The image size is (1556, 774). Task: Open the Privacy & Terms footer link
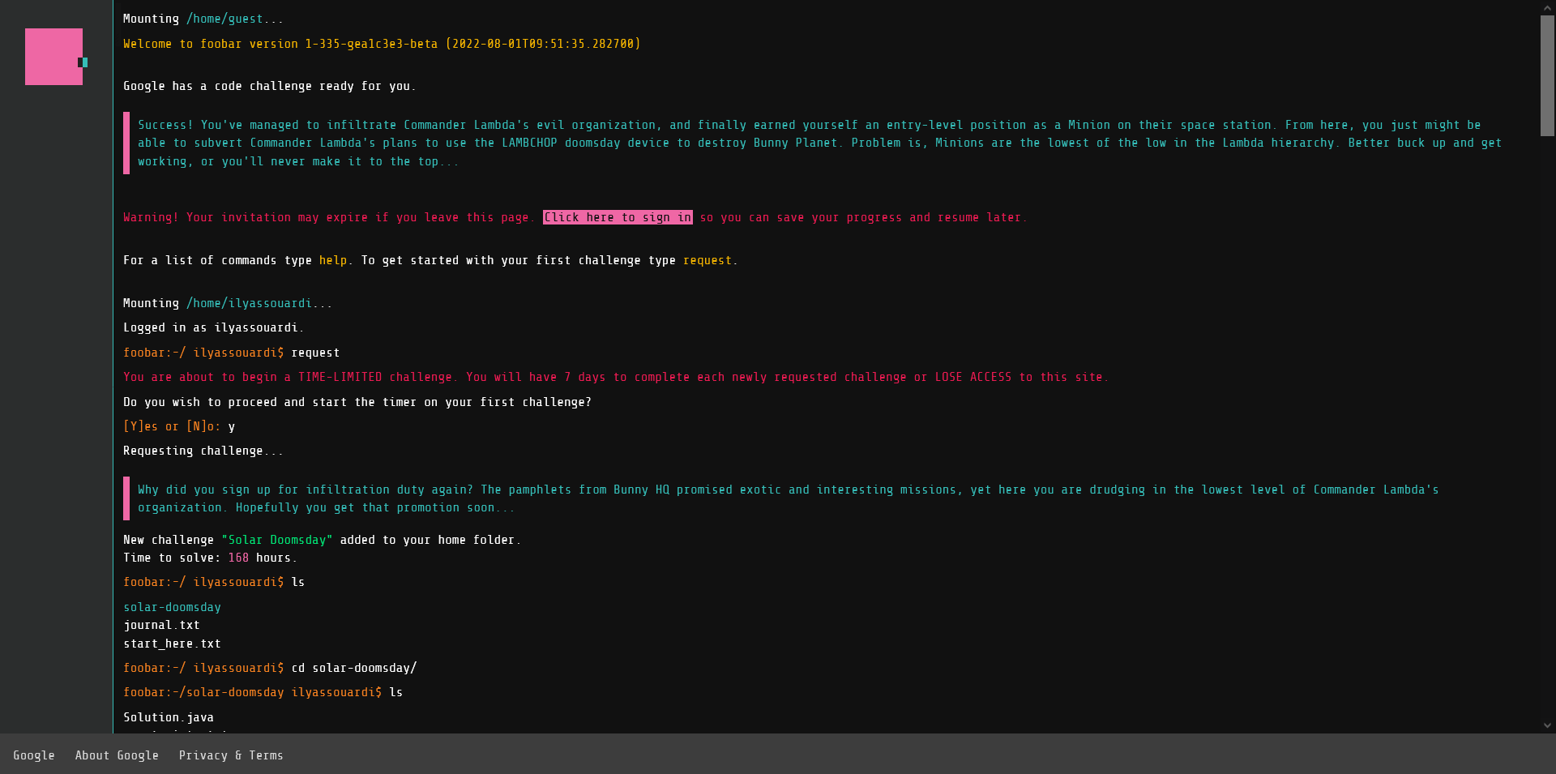(231, 755)
